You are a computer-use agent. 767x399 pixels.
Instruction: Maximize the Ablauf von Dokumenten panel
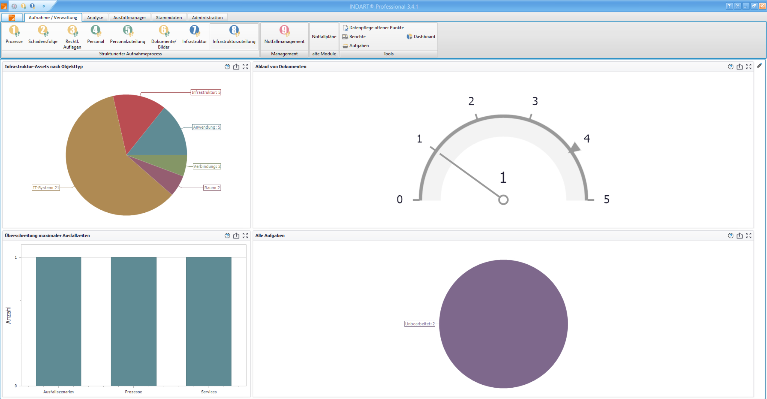(748, 67)
